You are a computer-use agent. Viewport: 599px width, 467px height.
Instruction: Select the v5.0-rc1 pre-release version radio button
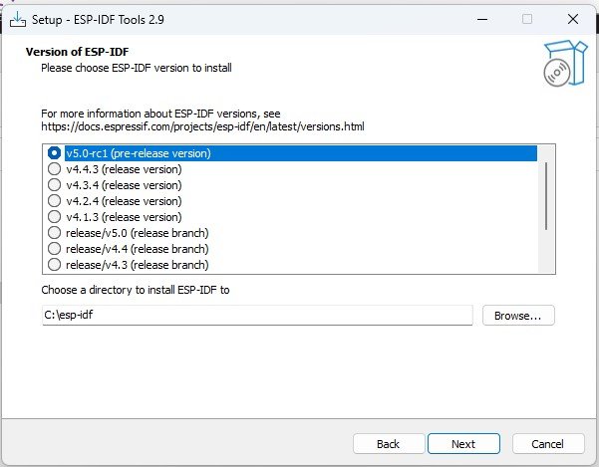(x=54, y=153)
